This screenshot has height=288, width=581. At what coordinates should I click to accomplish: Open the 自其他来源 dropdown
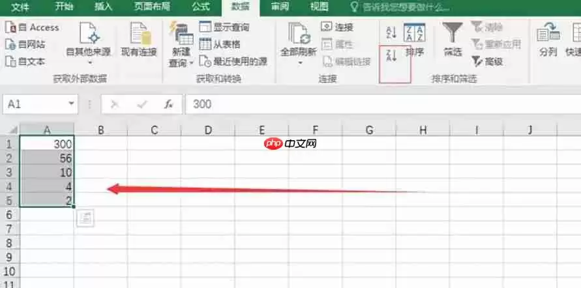[x=89, y=44]
